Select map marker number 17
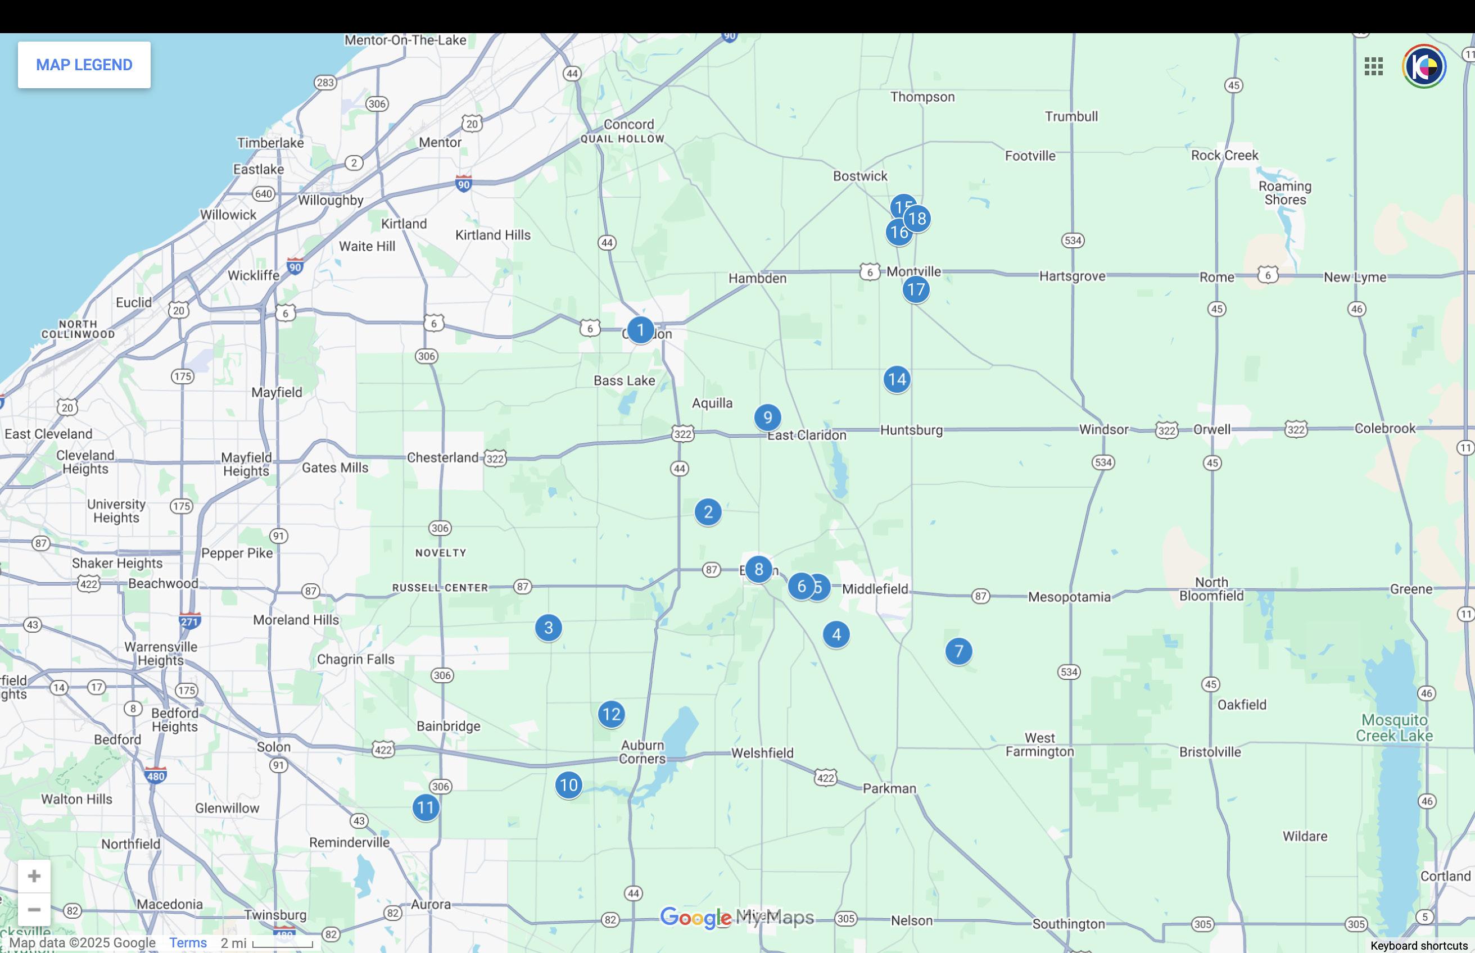The image size is (1475, 953). 916,289
